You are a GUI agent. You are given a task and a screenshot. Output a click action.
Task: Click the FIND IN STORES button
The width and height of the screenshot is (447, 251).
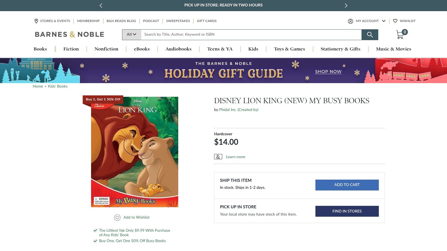coord(347,211)
